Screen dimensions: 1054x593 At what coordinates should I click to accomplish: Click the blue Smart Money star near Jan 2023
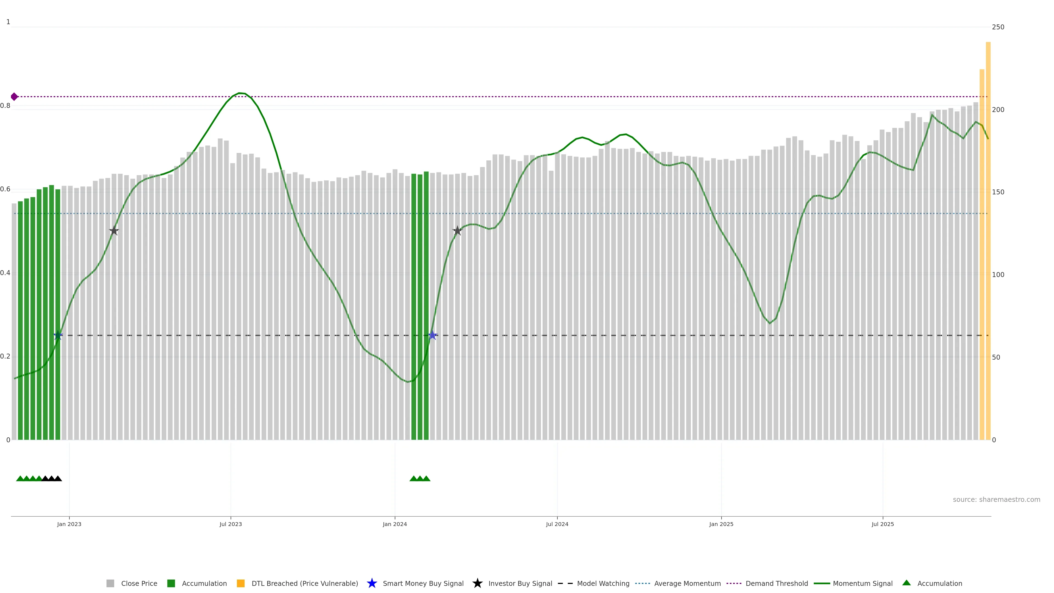point(58,335)
